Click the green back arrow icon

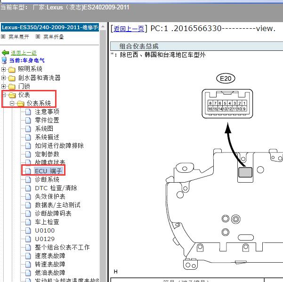click(x=5, y=53)
